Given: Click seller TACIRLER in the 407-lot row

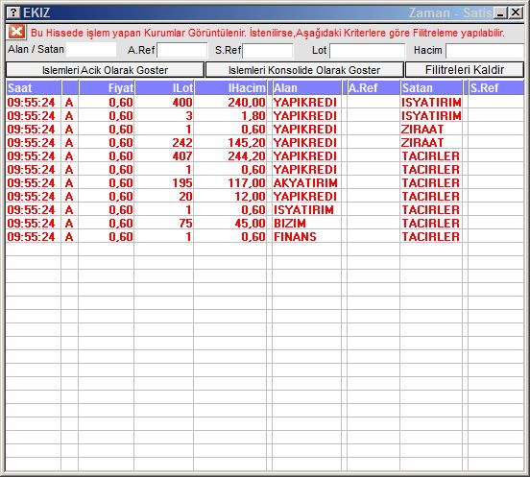Looking at the screenshot, I should tap(430, 156).
